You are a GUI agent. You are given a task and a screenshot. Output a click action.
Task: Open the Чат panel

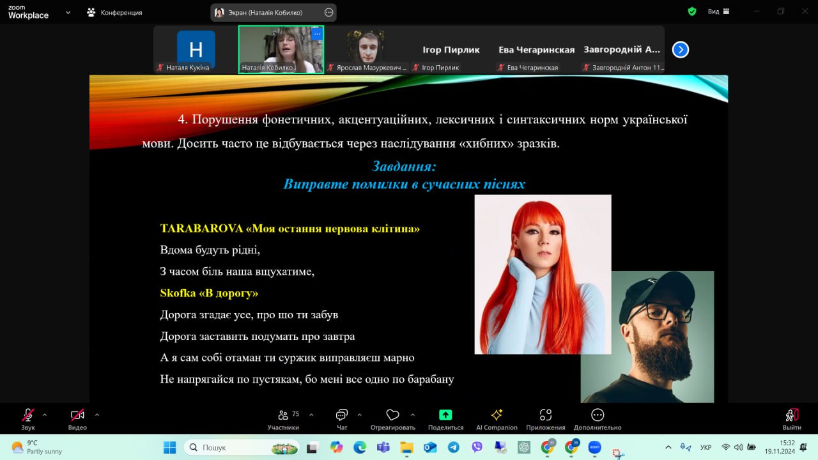[x=342, y=418]
